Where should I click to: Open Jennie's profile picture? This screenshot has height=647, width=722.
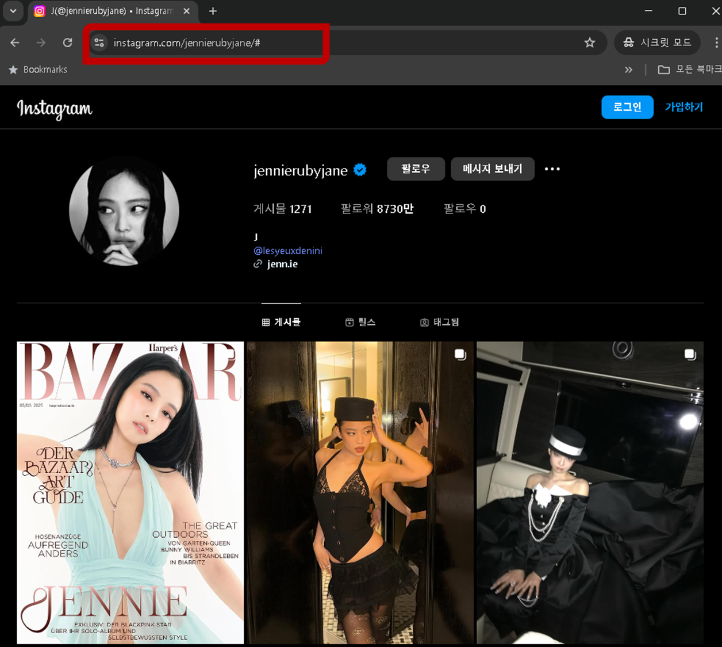[124, 211]
